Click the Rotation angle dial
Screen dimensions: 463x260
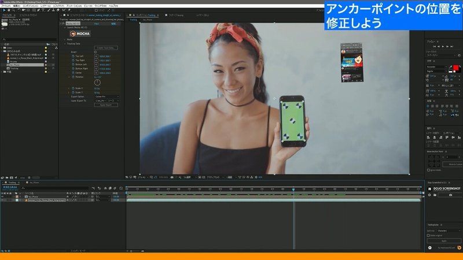coord(97,82)
